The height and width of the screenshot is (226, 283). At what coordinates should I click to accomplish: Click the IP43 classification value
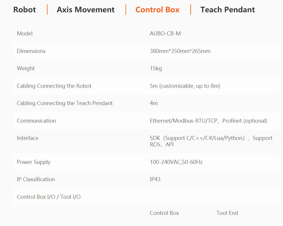155,179
